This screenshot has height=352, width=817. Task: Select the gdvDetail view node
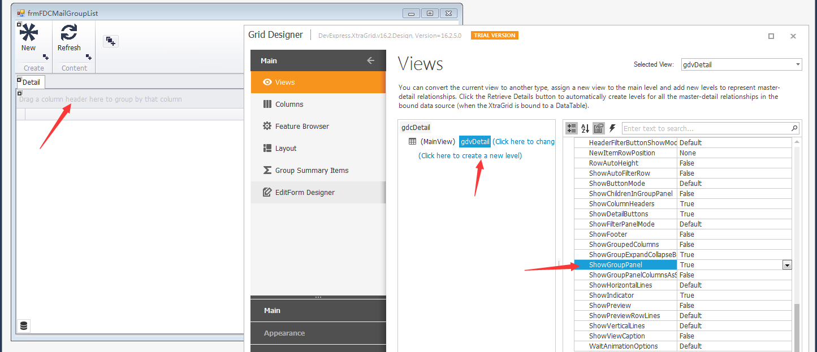pos(474,141)
